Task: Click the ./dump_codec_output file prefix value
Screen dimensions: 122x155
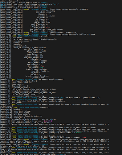Action: tap(54, 29)
